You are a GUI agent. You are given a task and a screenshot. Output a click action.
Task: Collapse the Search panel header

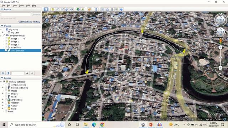pyautogui.click(x=21, y=9)
